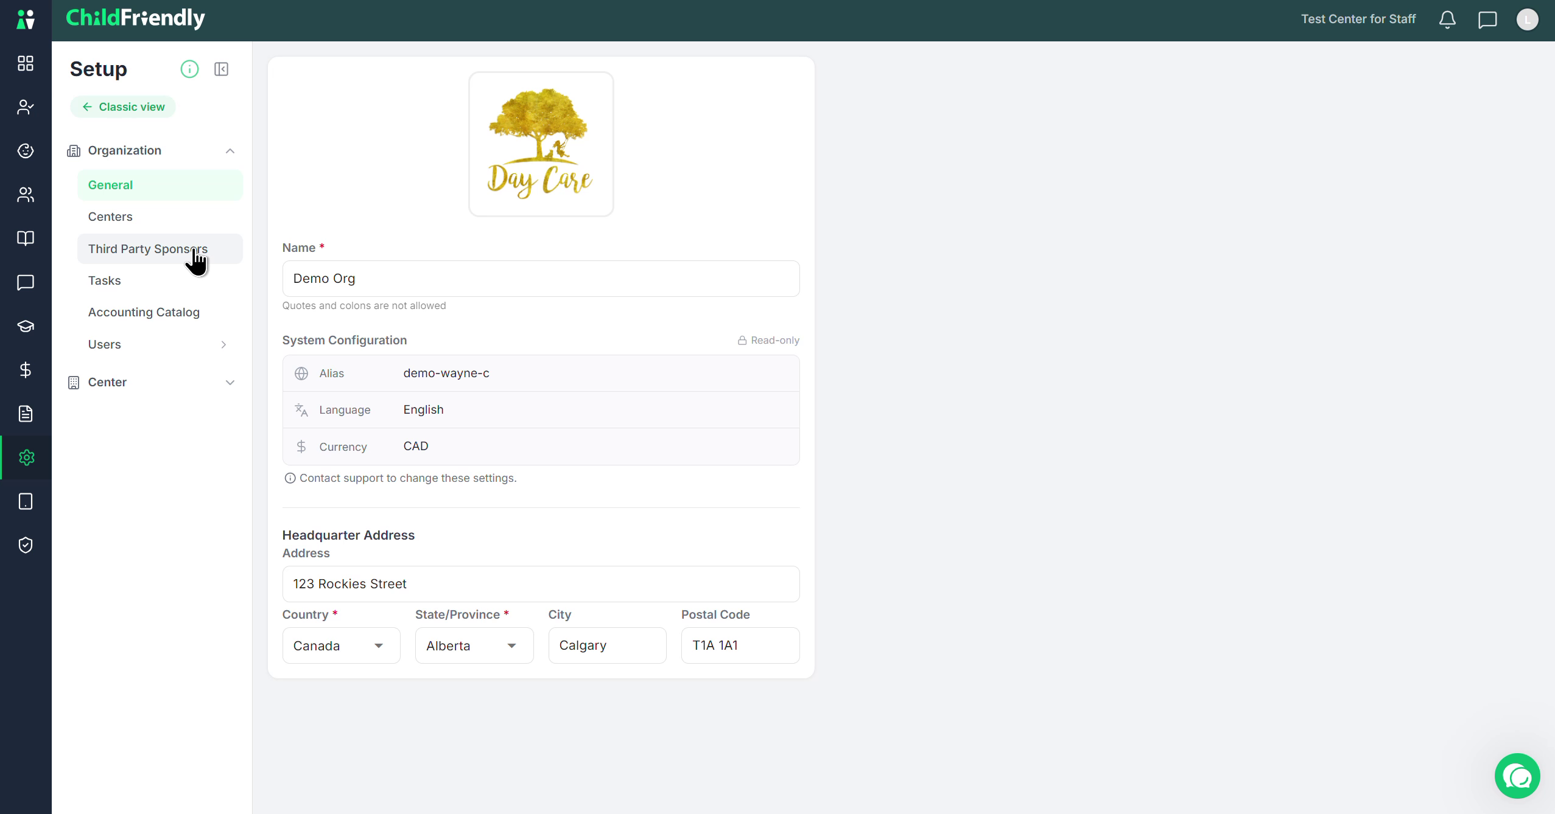Open the State/Province dropdown showing Alberta
Image resolution: width=1555 pixels, height=814 pixels.
point(474,645)
